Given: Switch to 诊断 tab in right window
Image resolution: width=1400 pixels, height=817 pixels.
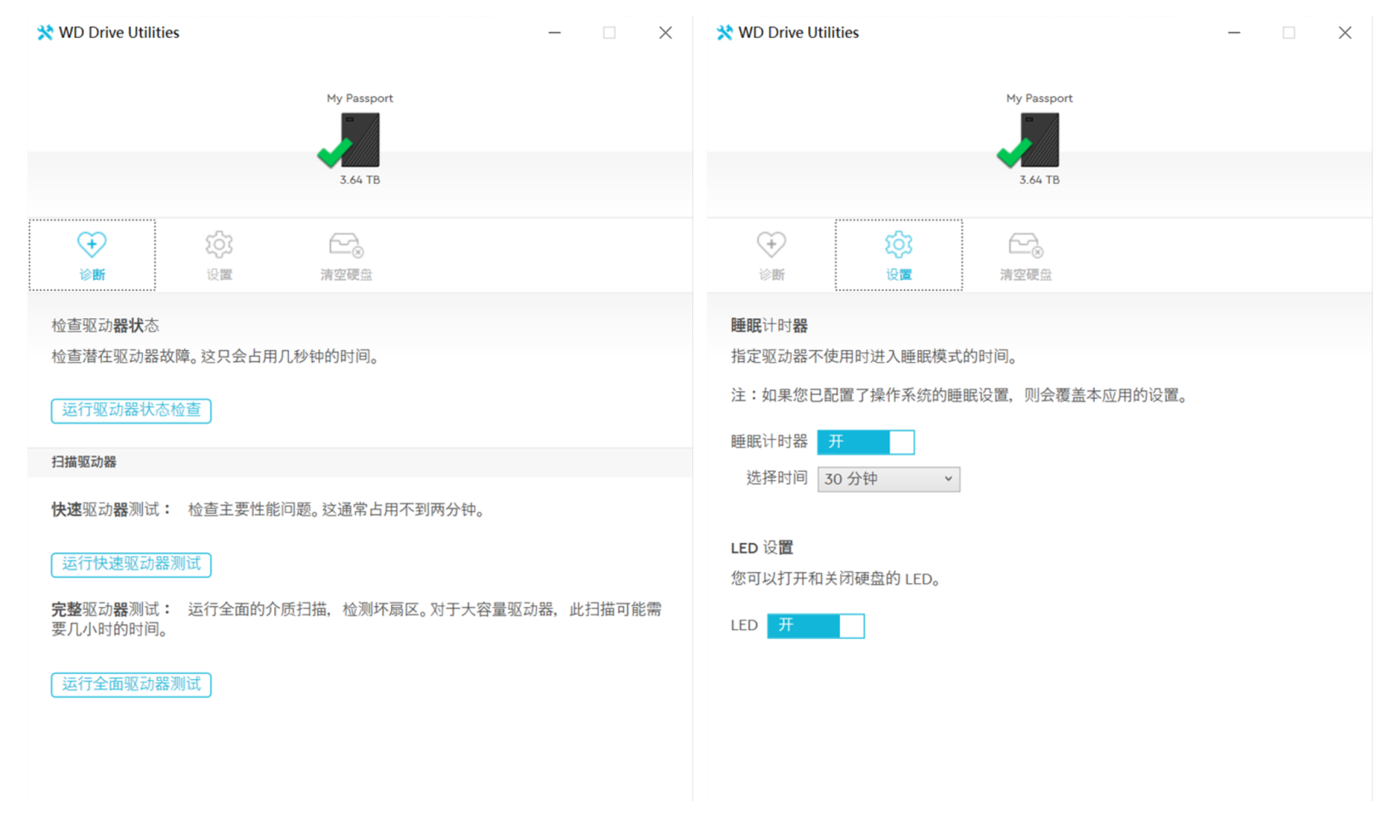Looking at the screenshot, I should click(x=771, y=255).
